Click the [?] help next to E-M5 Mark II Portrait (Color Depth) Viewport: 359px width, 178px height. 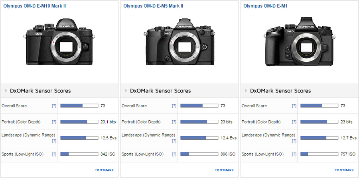(174, 122)
